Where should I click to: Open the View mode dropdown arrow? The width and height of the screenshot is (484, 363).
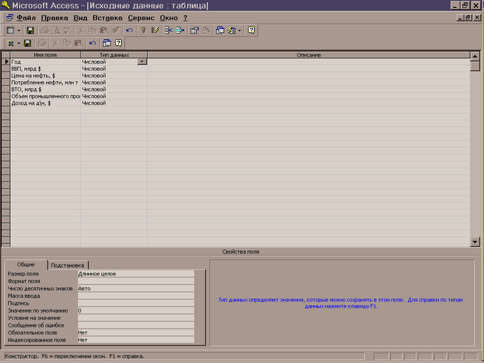[19, 31]
